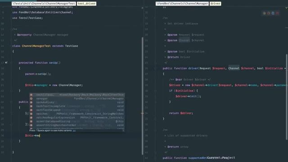Select the markTestSkipped completion suggestion
Image resolution: width=288 pixels, height=162 pixels.
[77, 110]
